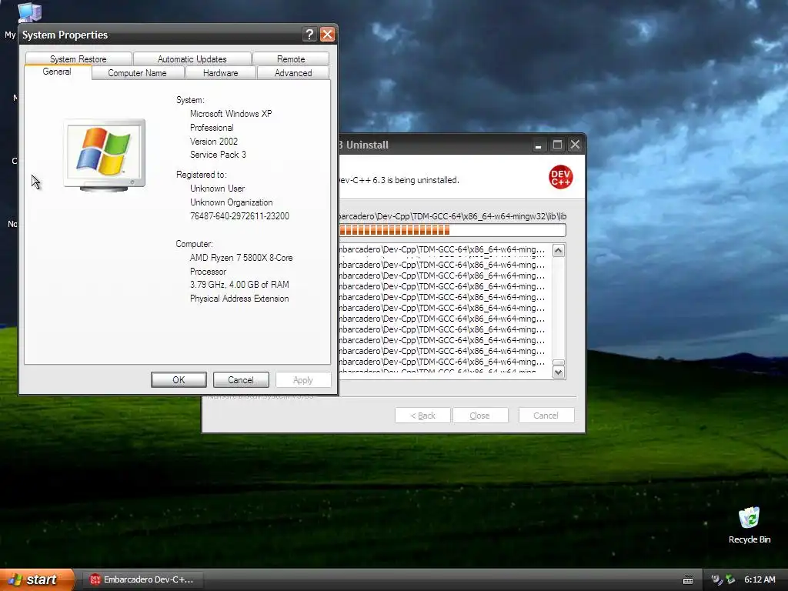Click the first row in uninstall log
The image size is (788, 591).
pos(442,249)
